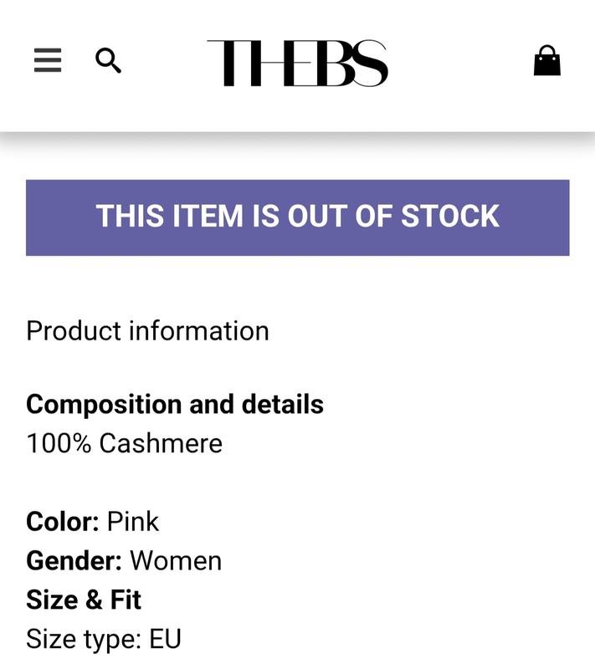Select the 'EU' size type value
The width and height of the screenshot is (595, 669).
coord(165,640)
